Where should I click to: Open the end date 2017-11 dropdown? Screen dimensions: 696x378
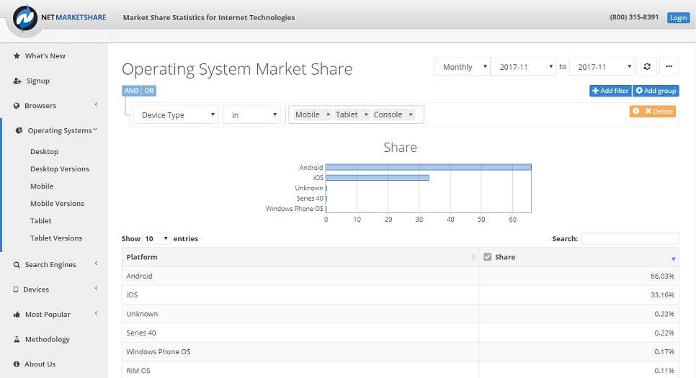[602, 66]
